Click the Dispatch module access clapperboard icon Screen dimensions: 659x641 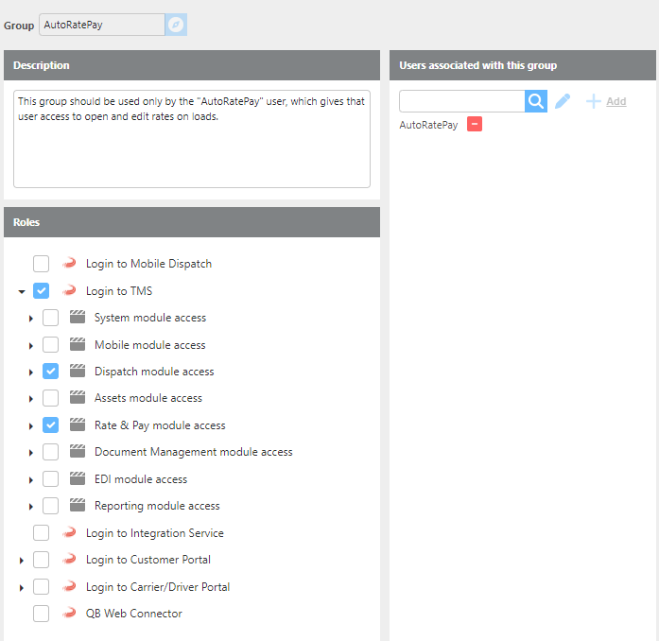pyautogui.click(x=78, y=372)
